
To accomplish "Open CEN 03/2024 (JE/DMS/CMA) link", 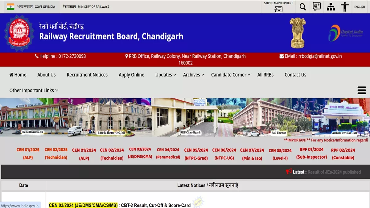I will pos(140,153).
